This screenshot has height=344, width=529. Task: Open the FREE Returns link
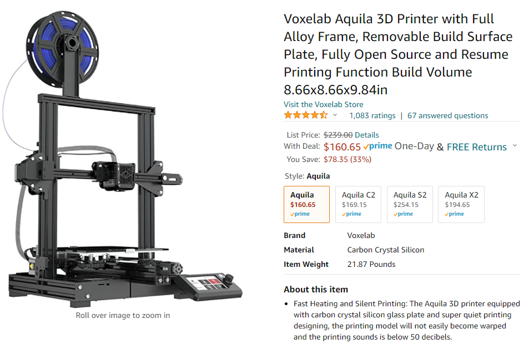point(476,147)
